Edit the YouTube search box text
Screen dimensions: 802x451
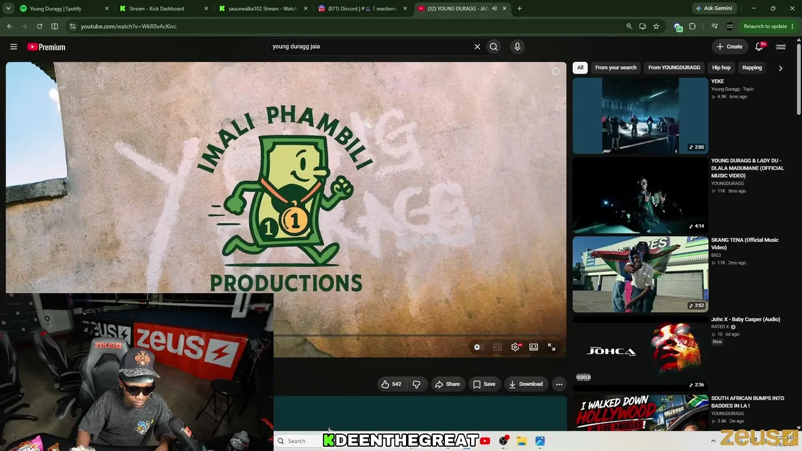(370, 46)
